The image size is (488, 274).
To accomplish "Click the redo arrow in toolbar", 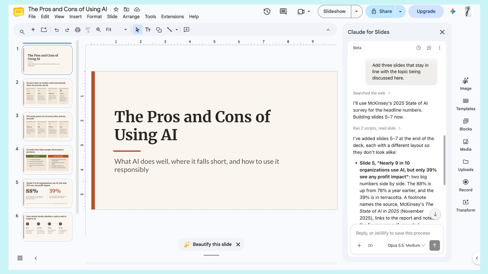I will (67, 30).
